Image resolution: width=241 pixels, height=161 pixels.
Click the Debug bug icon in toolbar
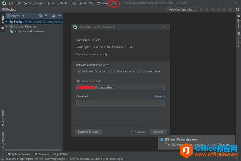coord(207,9)
